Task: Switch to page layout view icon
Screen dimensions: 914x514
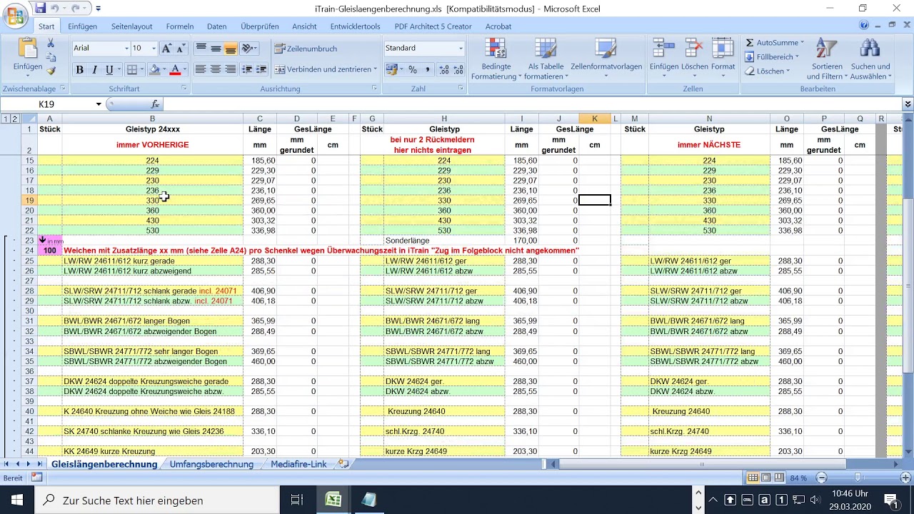Action: point(765,478)
